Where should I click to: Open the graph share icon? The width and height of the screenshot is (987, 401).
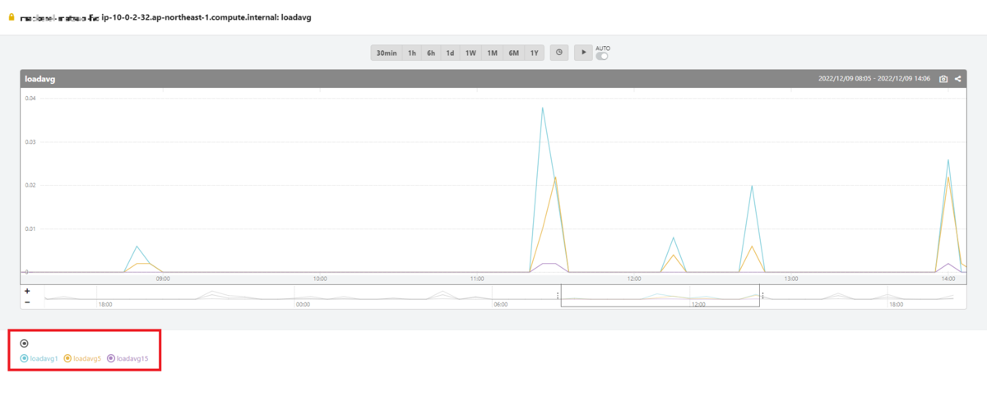coord(958,79)
